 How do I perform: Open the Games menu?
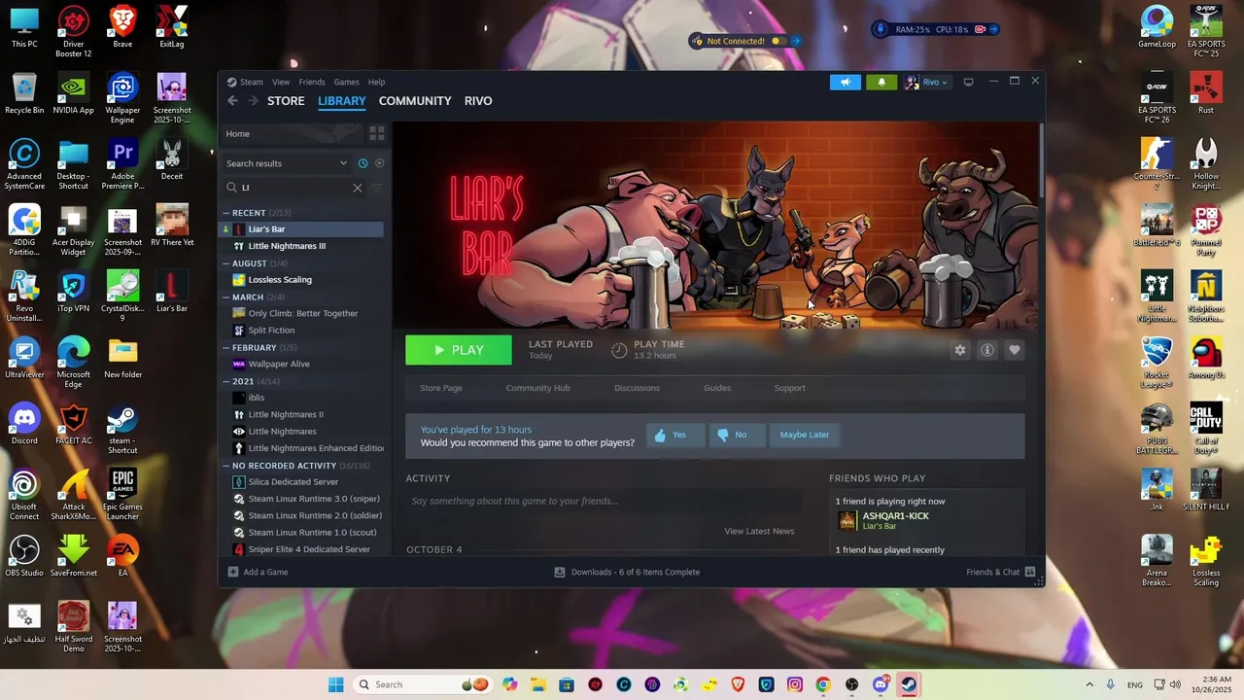pos(347,82)
